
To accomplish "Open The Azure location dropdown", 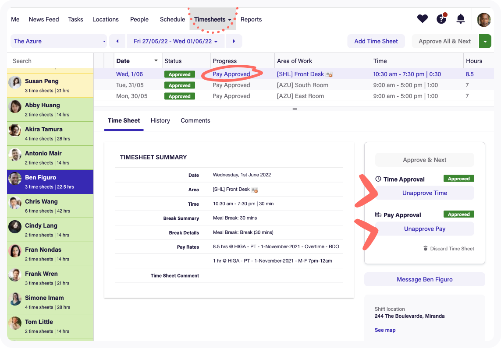I will coord(58,41).
